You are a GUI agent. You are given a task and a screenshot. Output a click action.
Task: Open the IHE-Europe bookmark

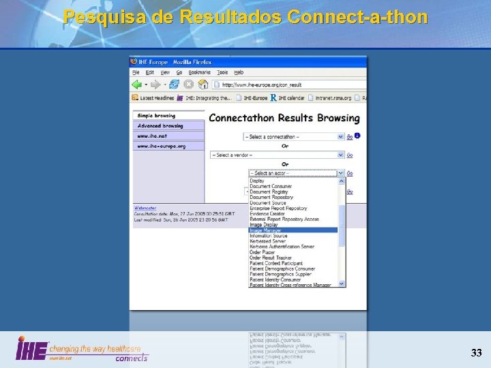click(x=252, y=98)
